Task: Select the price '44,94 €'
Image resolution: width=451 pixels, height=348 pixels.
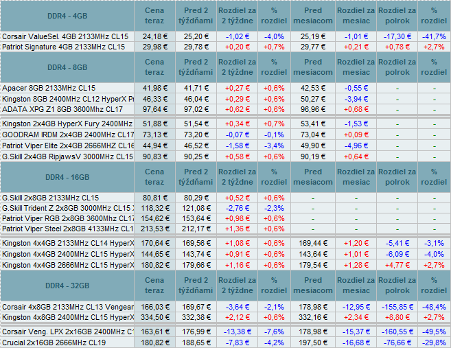Action: coord(155,146)
